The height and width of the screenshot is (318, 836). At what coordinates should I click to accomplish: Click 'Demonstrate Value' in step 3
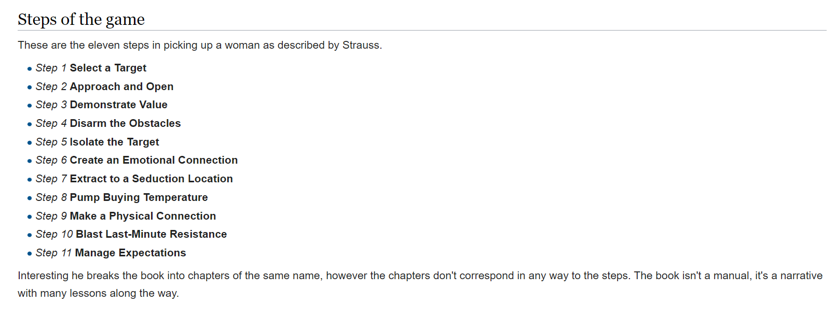coord(118,105)
